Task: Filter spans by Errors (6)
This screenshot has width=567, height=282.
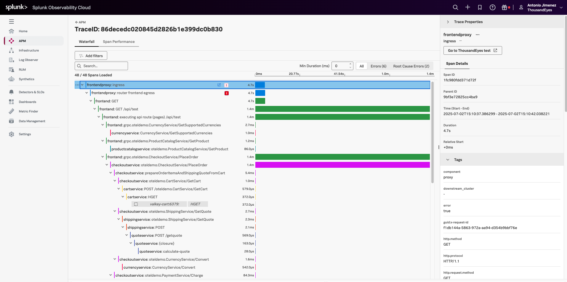Action: click(378, 66)
